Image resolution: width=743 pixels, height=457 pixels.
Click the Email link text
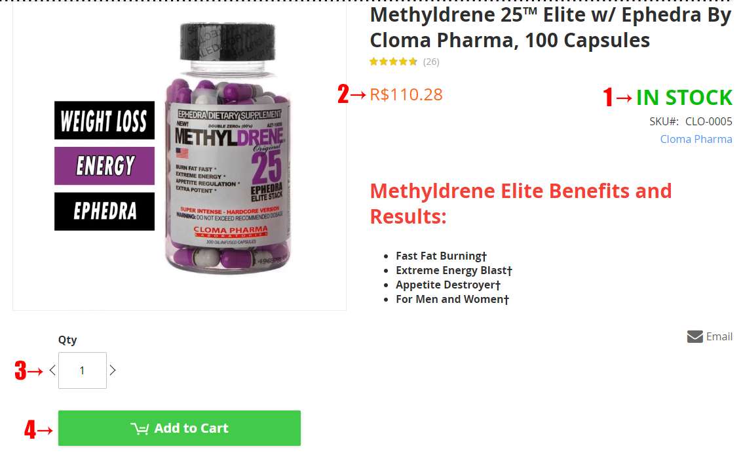click(719, 336)
